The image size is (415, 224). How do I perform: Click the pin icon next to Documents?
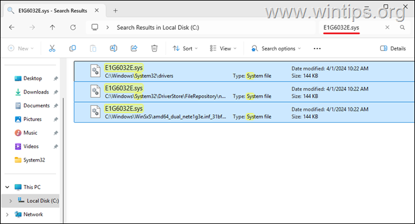pyautogui.click(x=55, y=106)
